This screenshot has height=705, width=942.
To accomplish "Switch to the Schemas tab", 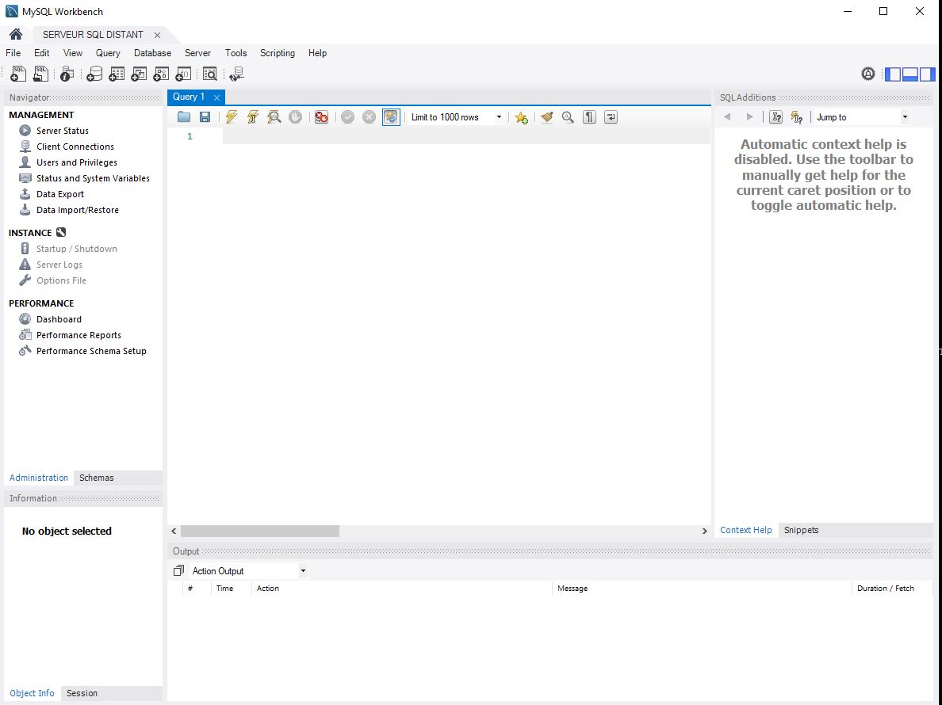I will tap(96, 478).
